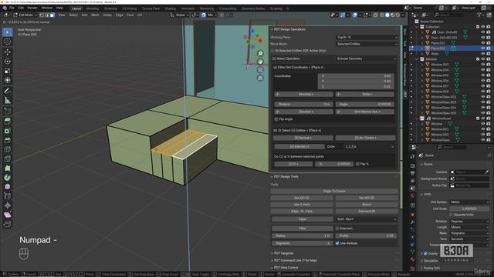Open the Unit System dropdown
This screenshot has height=277, width=494.
click(x=469, y=202)
